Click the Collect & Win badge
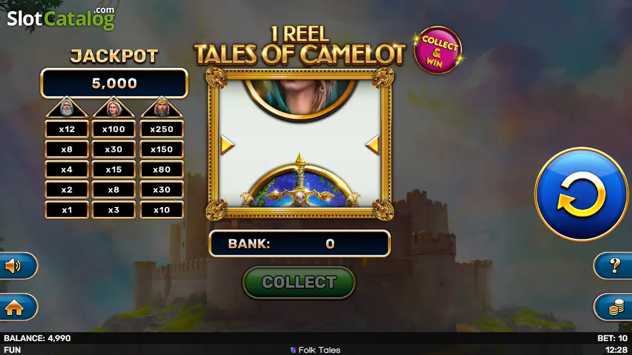632x355 pixels. (437, 51)
